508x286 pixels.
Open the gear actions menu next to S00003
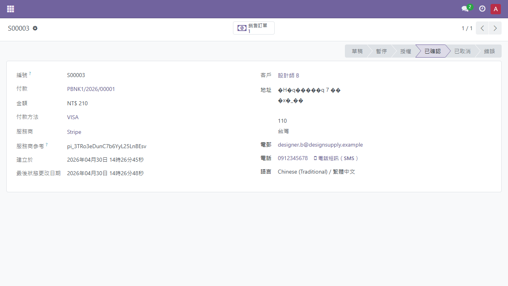35,28
